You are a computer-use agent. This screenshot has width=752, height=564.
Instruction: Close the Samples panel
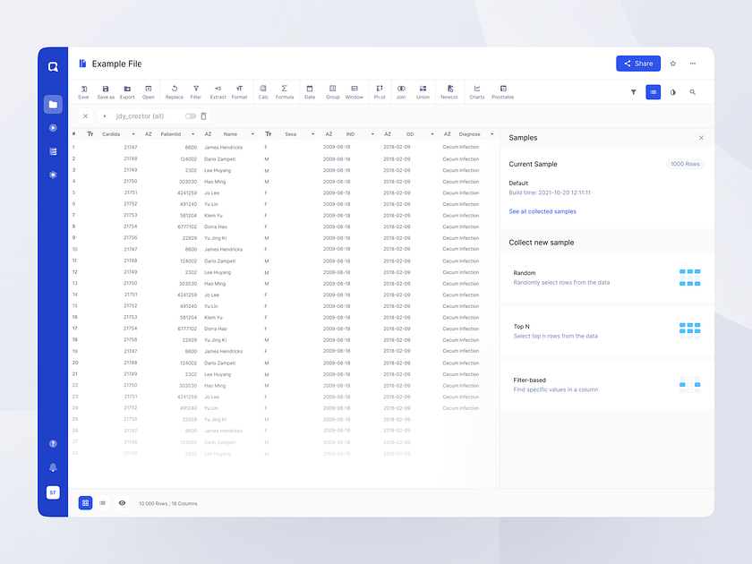tap(701, 138)
